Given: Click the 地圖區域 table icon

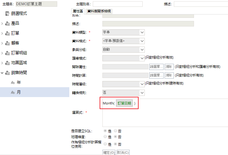Looking at the screenshot, I should pos(8,63).
